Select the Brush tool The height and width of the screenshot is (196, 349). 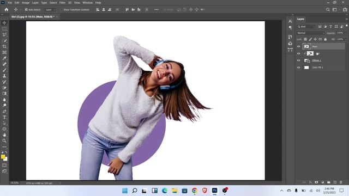(4, 70)
